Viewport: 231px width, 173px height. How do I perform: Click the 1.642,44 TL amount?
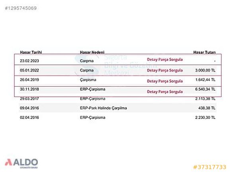(205, 80)
